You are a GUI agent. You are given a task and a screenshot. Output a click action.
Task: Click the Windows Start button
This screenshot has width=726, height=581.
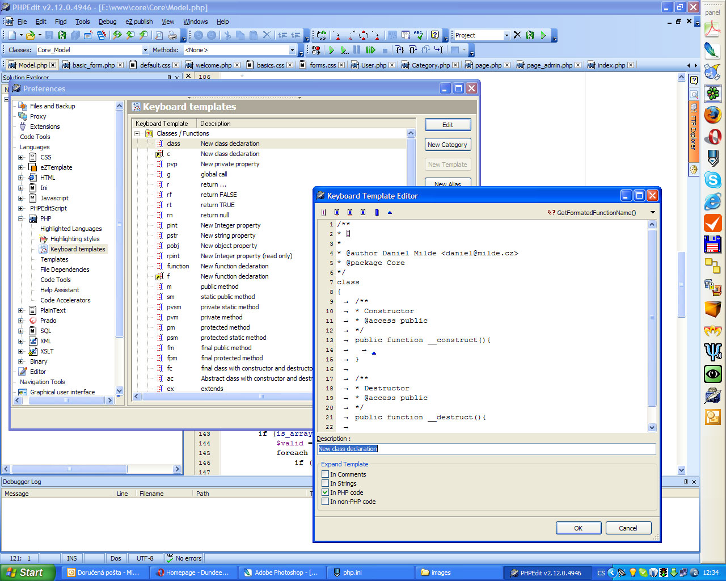click(x=28, y=572)
